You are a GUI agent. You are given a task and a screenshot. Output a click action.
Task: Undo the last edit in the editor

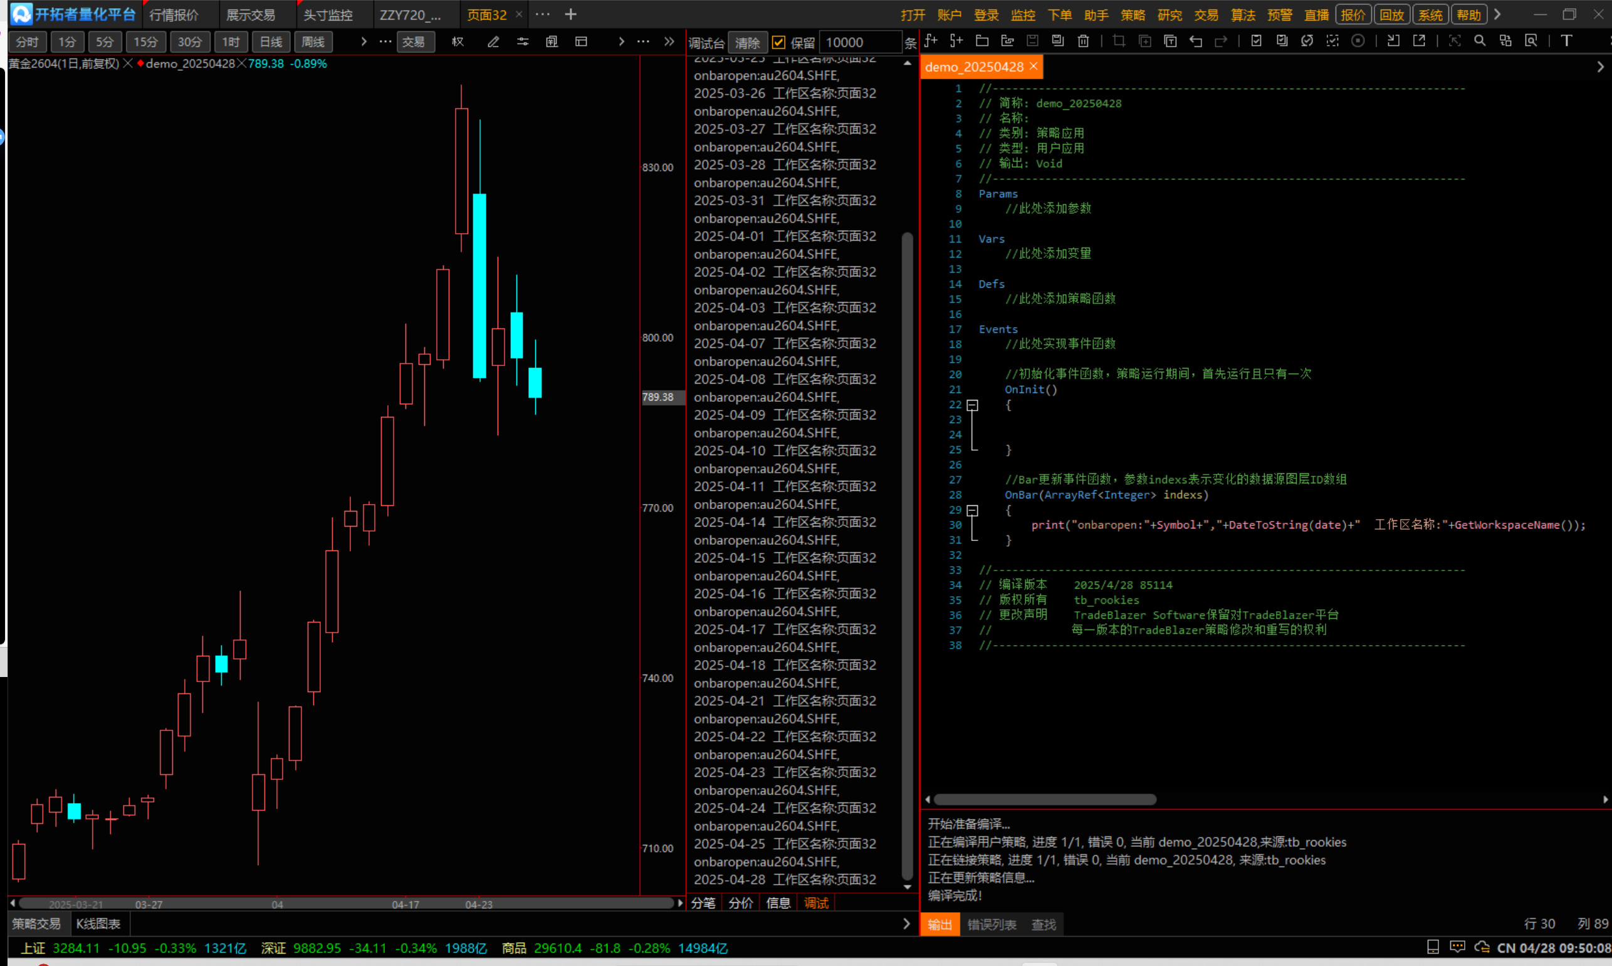1195,41
